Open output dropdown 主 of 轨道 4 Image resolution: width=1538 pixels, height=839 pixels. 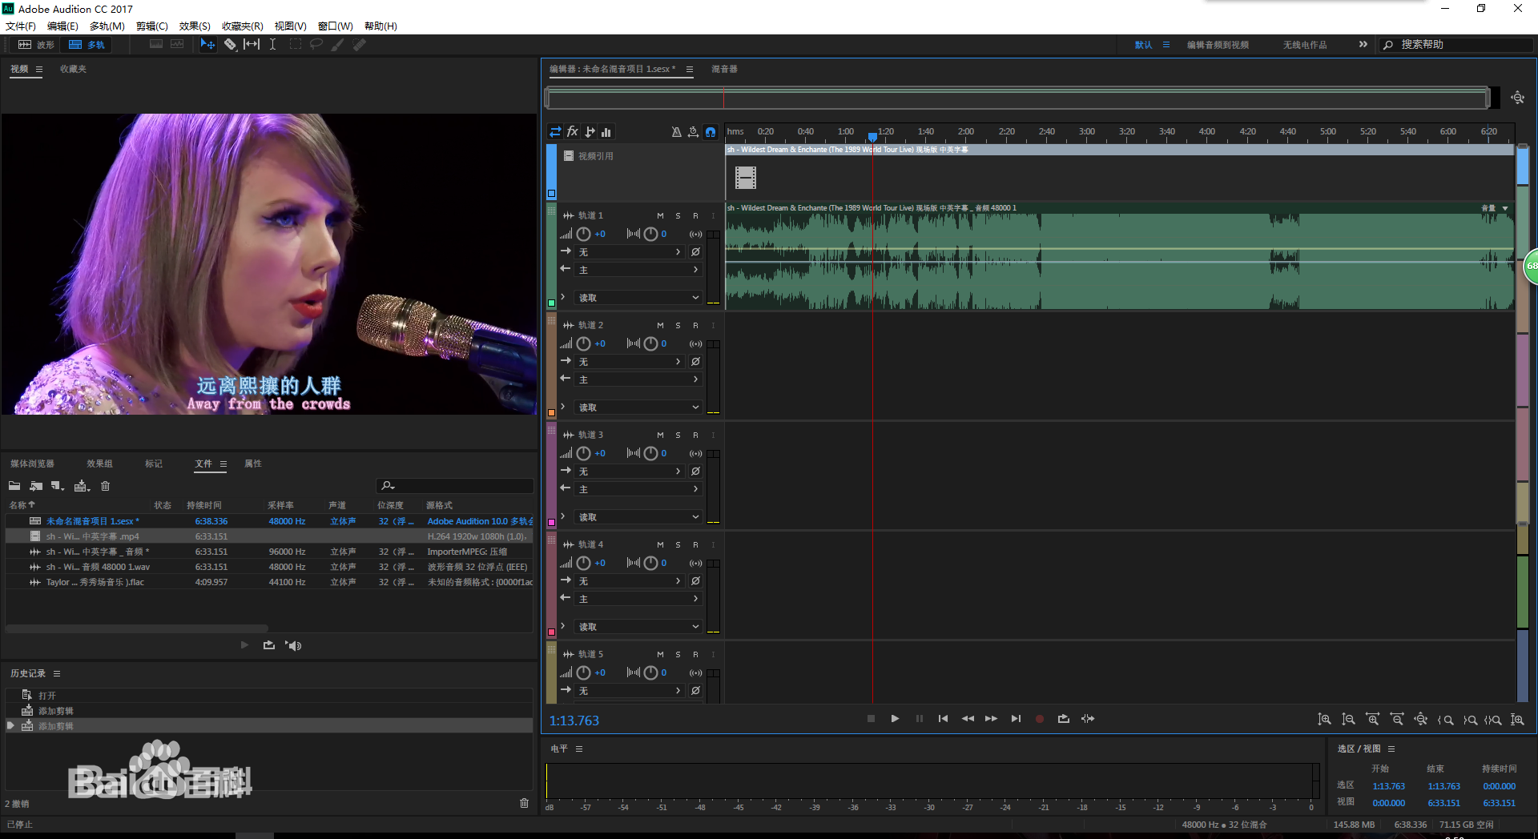click(x=638, y=600)
